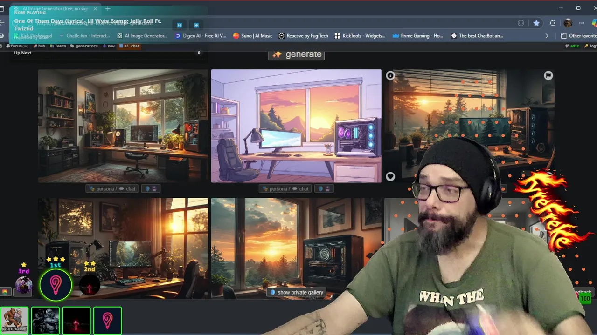The image size is (597, 335).
Task: Open Digen AI bookmark
Action: [201, 36]
